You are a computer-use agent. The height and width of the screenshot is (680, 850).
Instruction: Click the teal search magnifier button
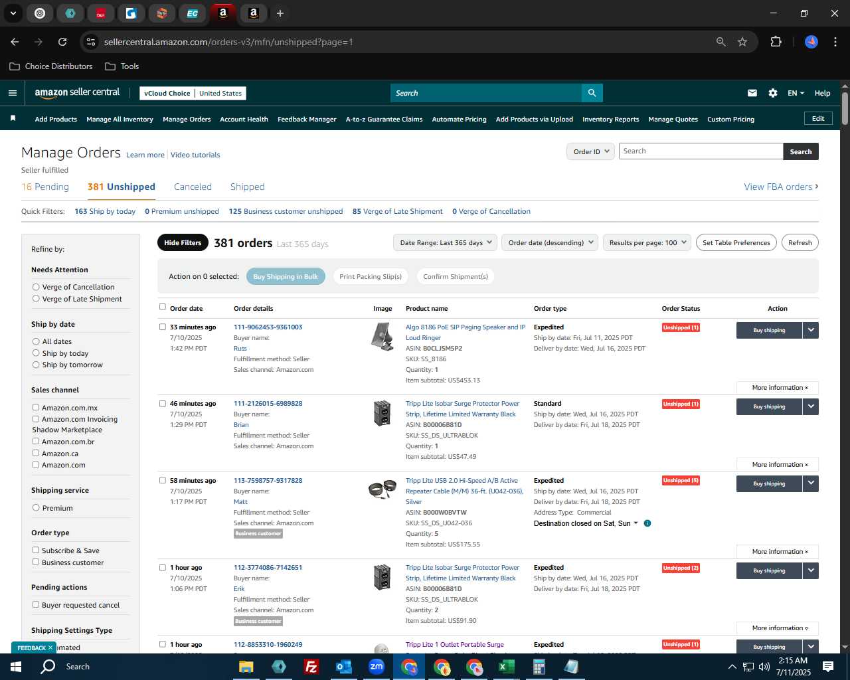pos(592,93)
